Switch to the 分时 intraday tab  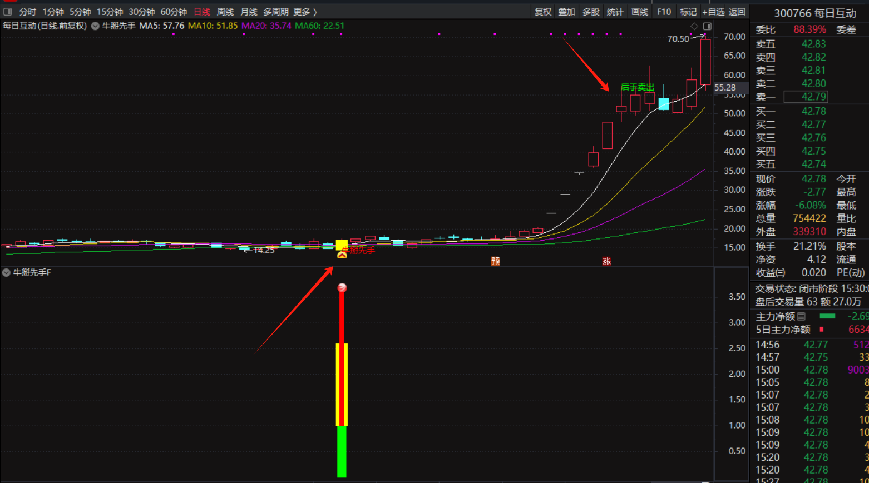[x=27, y=12]
